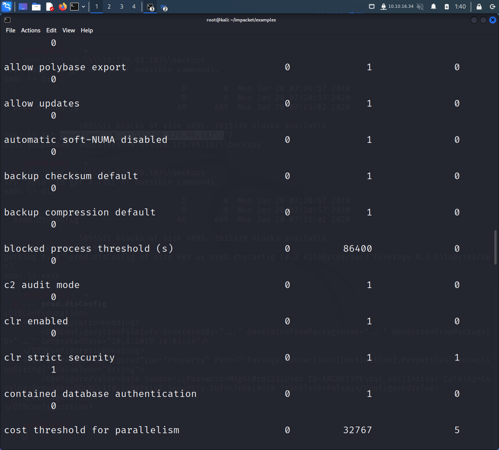
Task: Select the file manager taskbar group with 2 windows
Action: click(x=164, y=7)
